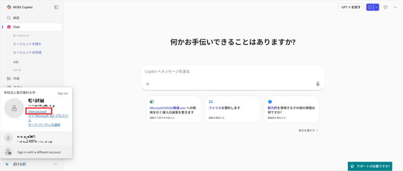Select Chat in the left sidebar
Screen dimensions: 403x171
point(16,27)
